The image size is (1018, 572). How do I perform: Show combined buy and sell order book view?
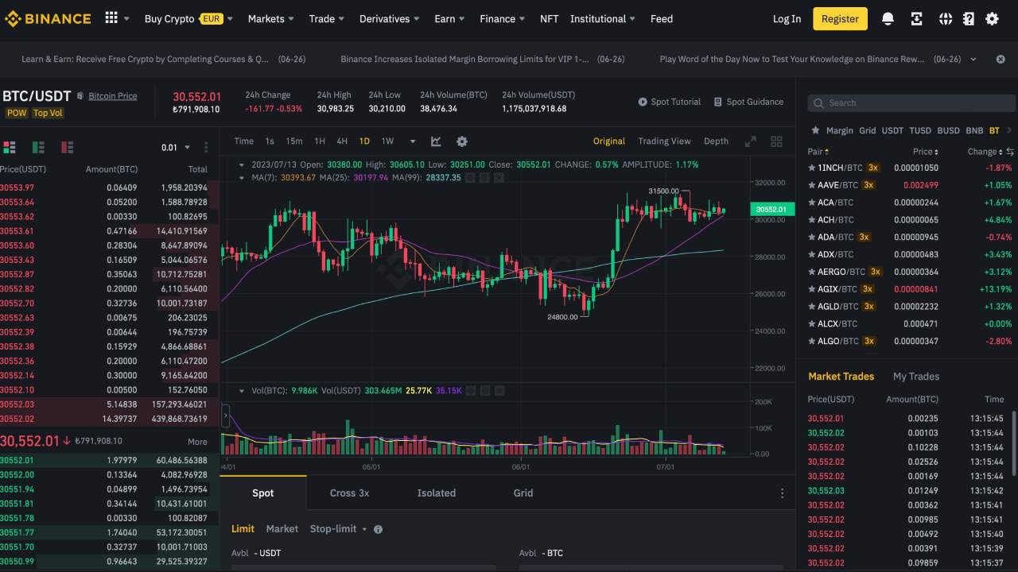[10, 147]
